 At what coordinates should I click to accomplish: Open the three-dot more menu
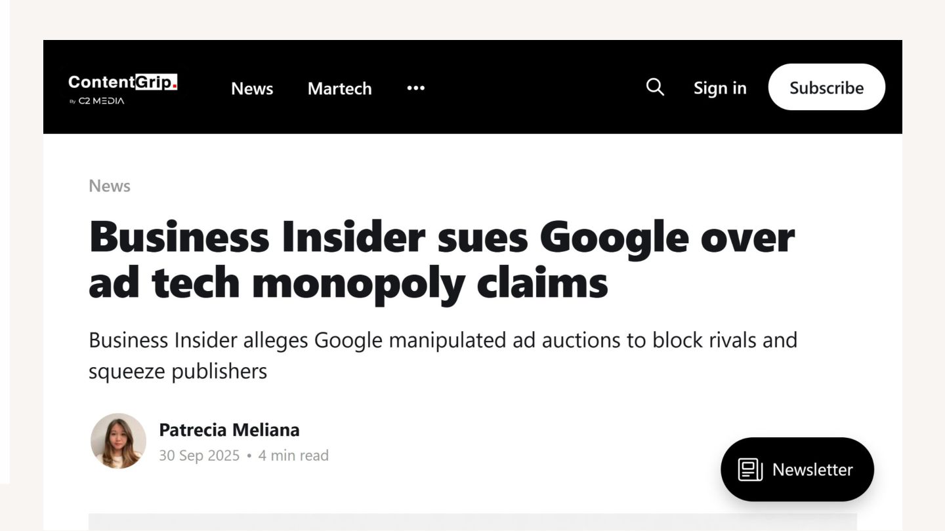point(415,88)
